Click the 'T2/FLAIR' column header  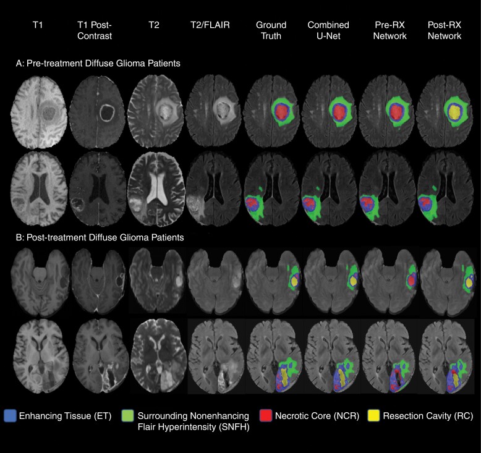coord(210,25)
